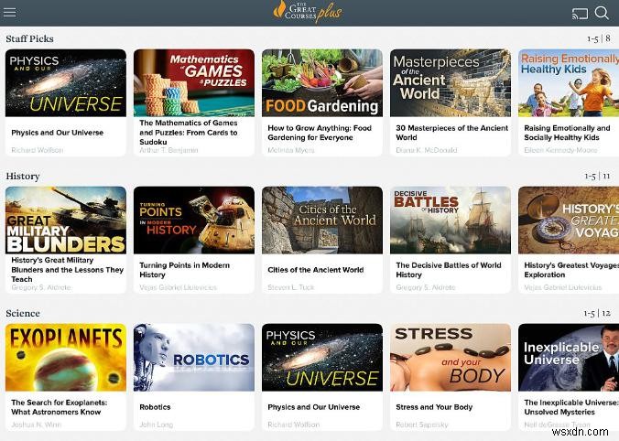
Task: Click author name Steven L. Tuck
Action: (x=291, y=287)
